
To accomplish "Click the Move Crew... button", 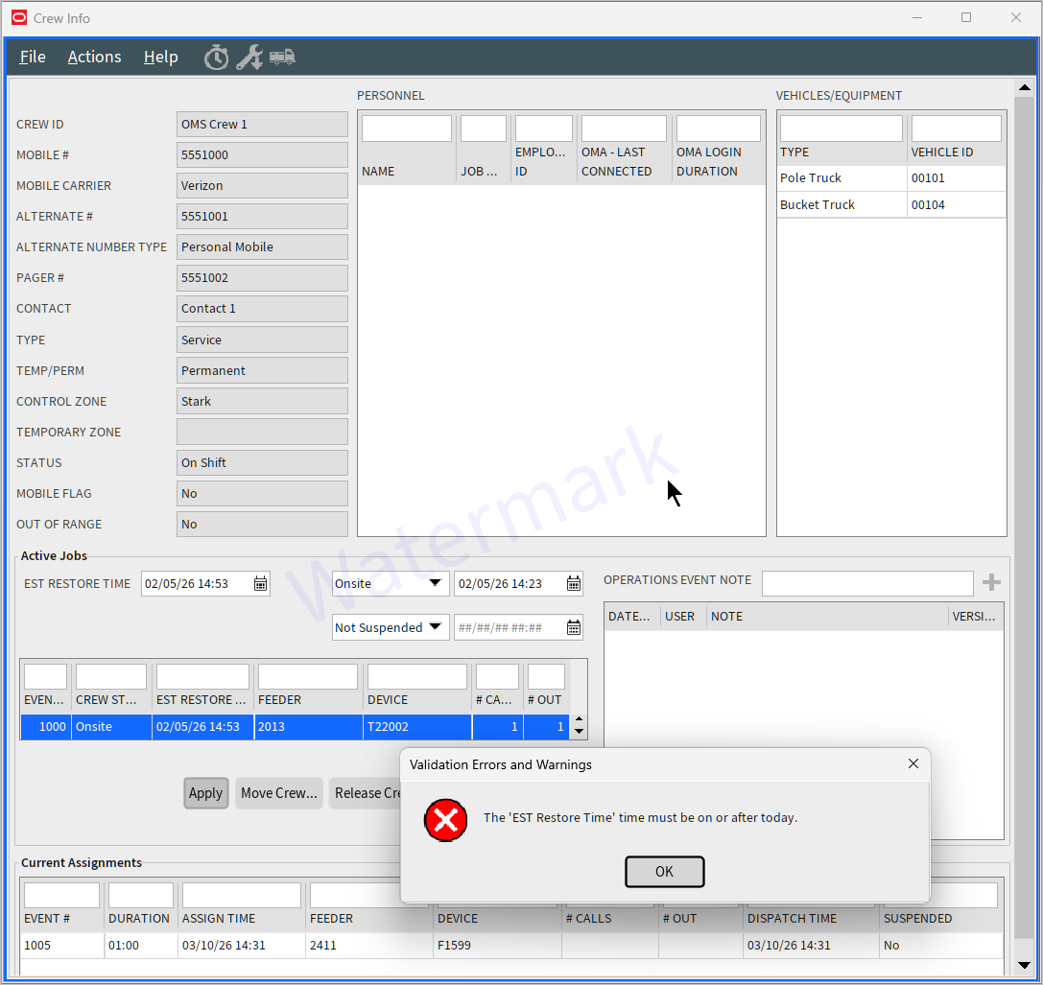I will coord(278,793).
